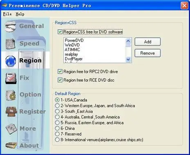Image resolution: width=190 pixels, height=155 pixels.
Task: Open the Fix checklist icon
Action: pyautogui.click(x=11, y=78)
